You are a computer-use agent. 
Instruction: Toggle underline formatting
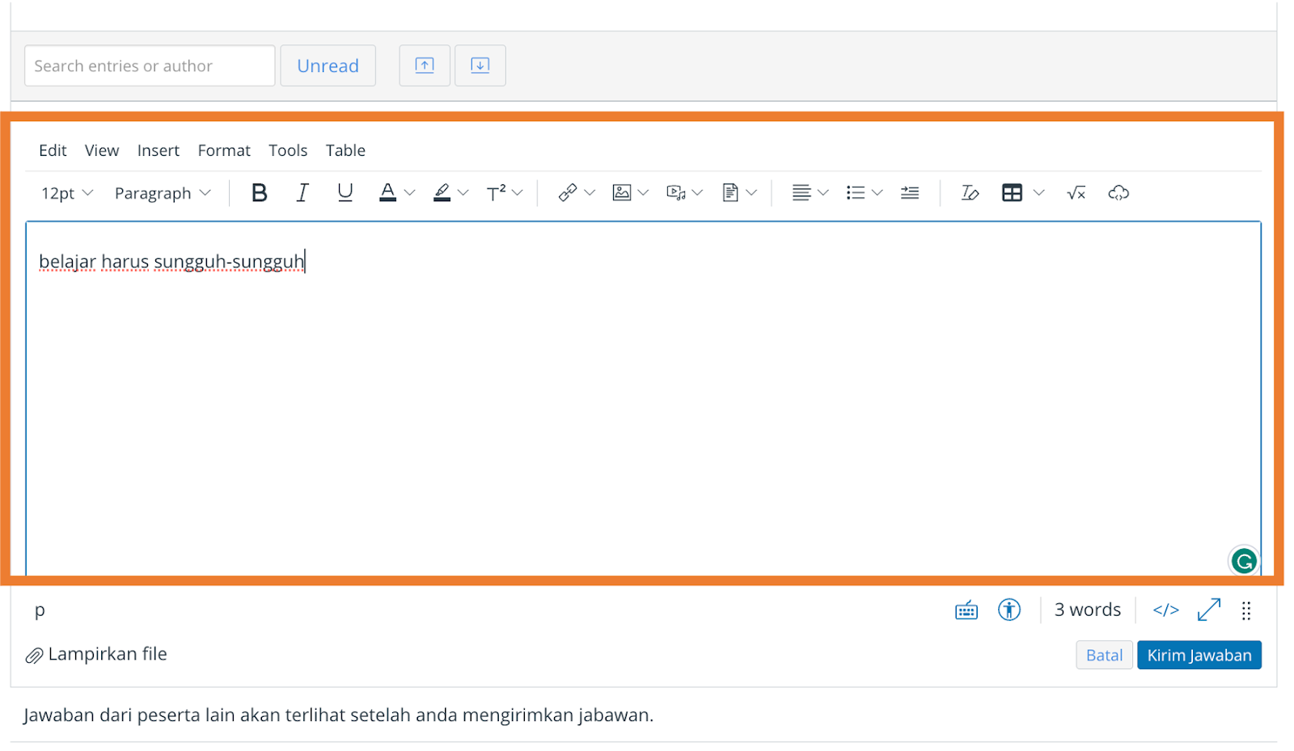(x=345, y=192)
